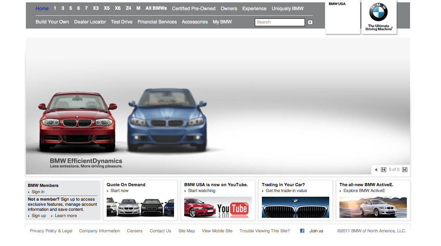Open the X5 model menu
This screenshot has width=441, height=246.
[107, 8]
